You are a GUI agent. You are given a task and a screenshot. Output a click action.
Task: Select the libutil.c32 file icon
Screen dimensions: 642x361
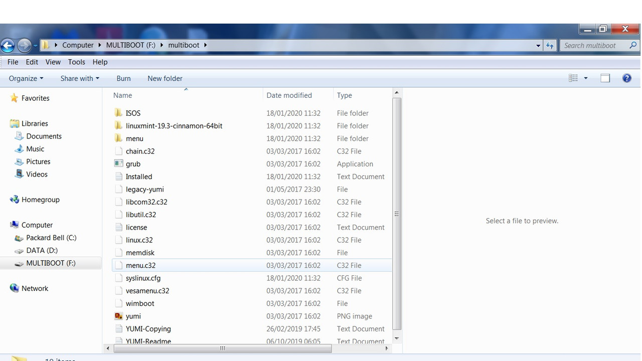coord(118,215)
